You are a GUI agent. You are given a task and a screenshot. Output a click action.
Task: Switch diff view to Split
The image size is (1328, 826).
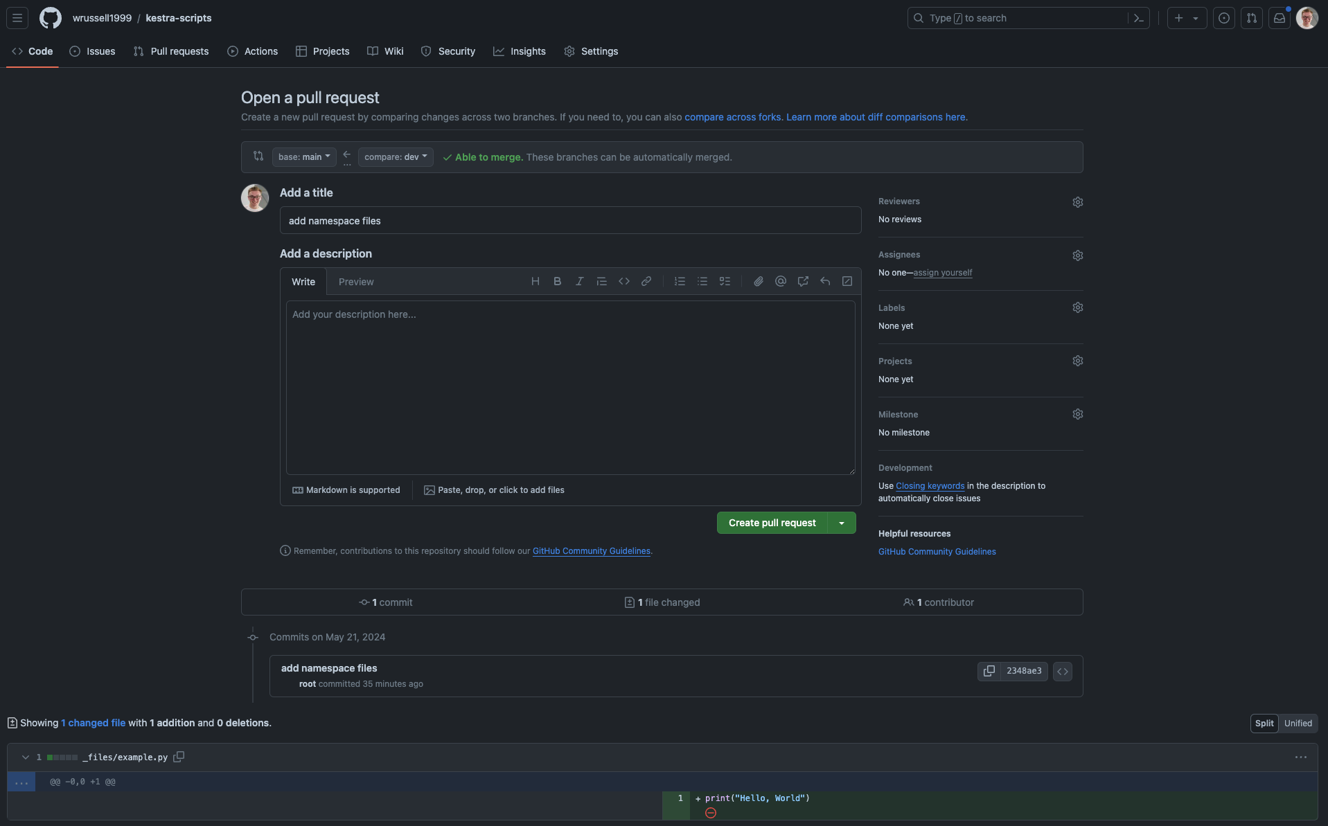tap(1264, 723)
